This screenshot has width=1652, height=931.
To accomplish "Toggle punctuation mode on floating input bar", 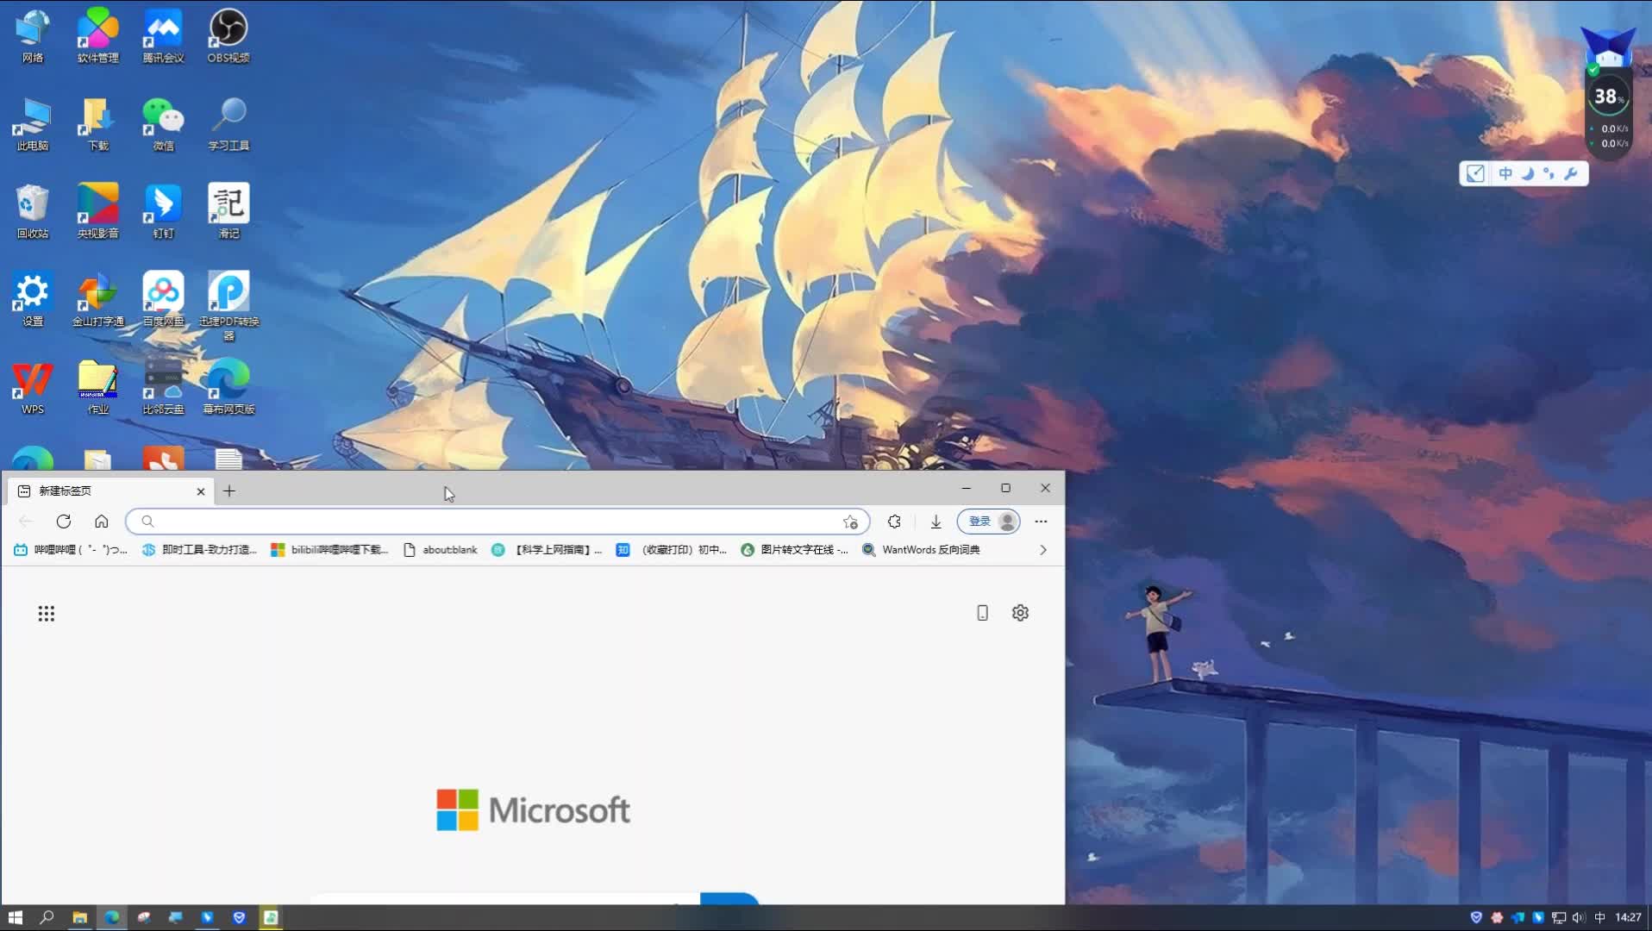I will pos(1549,174).
